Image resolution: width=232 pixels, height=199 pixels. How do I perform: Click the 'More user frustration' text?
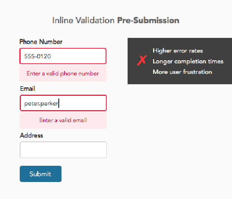point(183,72)
